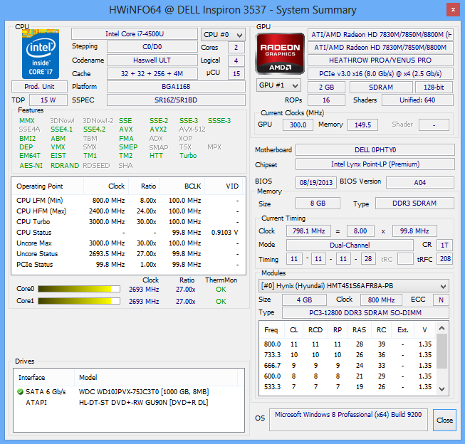Select the CPU LFM (Min) row
The image size is (465, 444).
[127, 201]
